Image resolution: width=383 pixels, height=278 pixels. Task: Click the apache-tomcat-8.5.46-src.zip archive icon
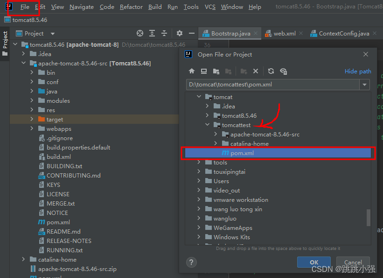click(33, 269)
